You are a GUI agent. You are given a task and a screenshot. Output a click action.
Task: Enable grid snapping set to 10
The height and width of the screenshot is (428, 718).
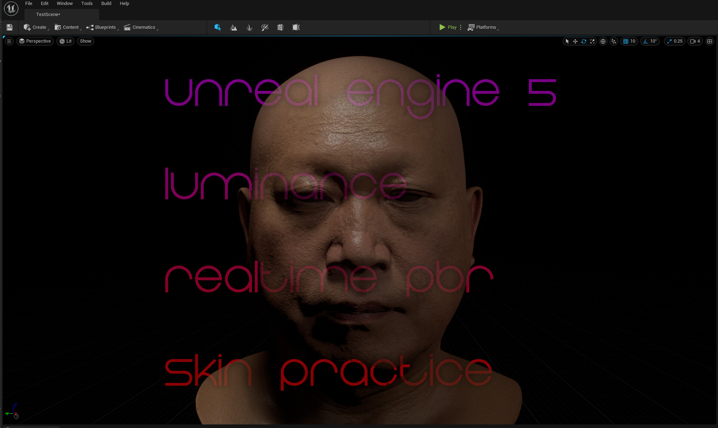(x=629, y=41)
